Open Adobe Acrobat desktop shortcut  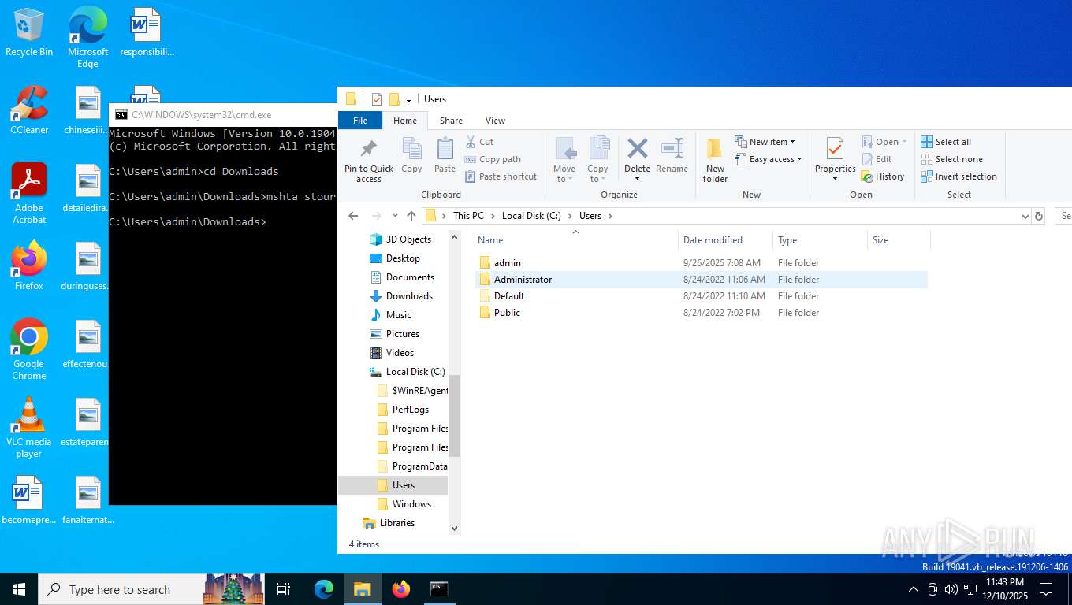click(x=29, y=194)
